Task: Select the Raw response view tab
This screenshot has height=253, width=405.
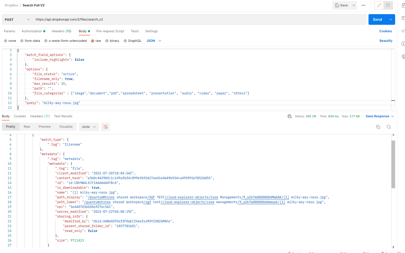Action: (x=27, y=127)
